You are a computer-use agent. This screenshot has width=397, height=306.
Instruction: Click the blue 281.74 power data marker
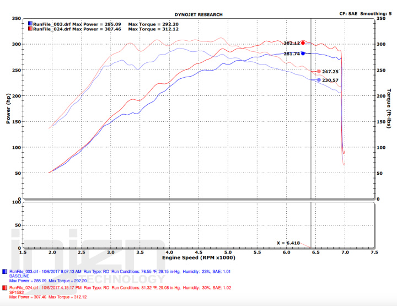point(303,53)
